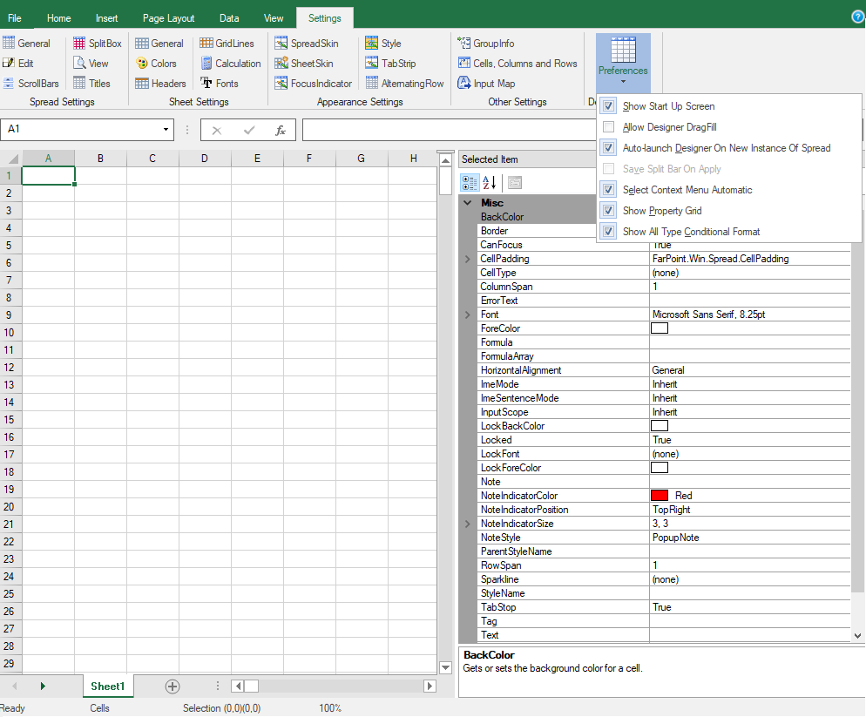Open Sheet Settings General

pos(159,43)
